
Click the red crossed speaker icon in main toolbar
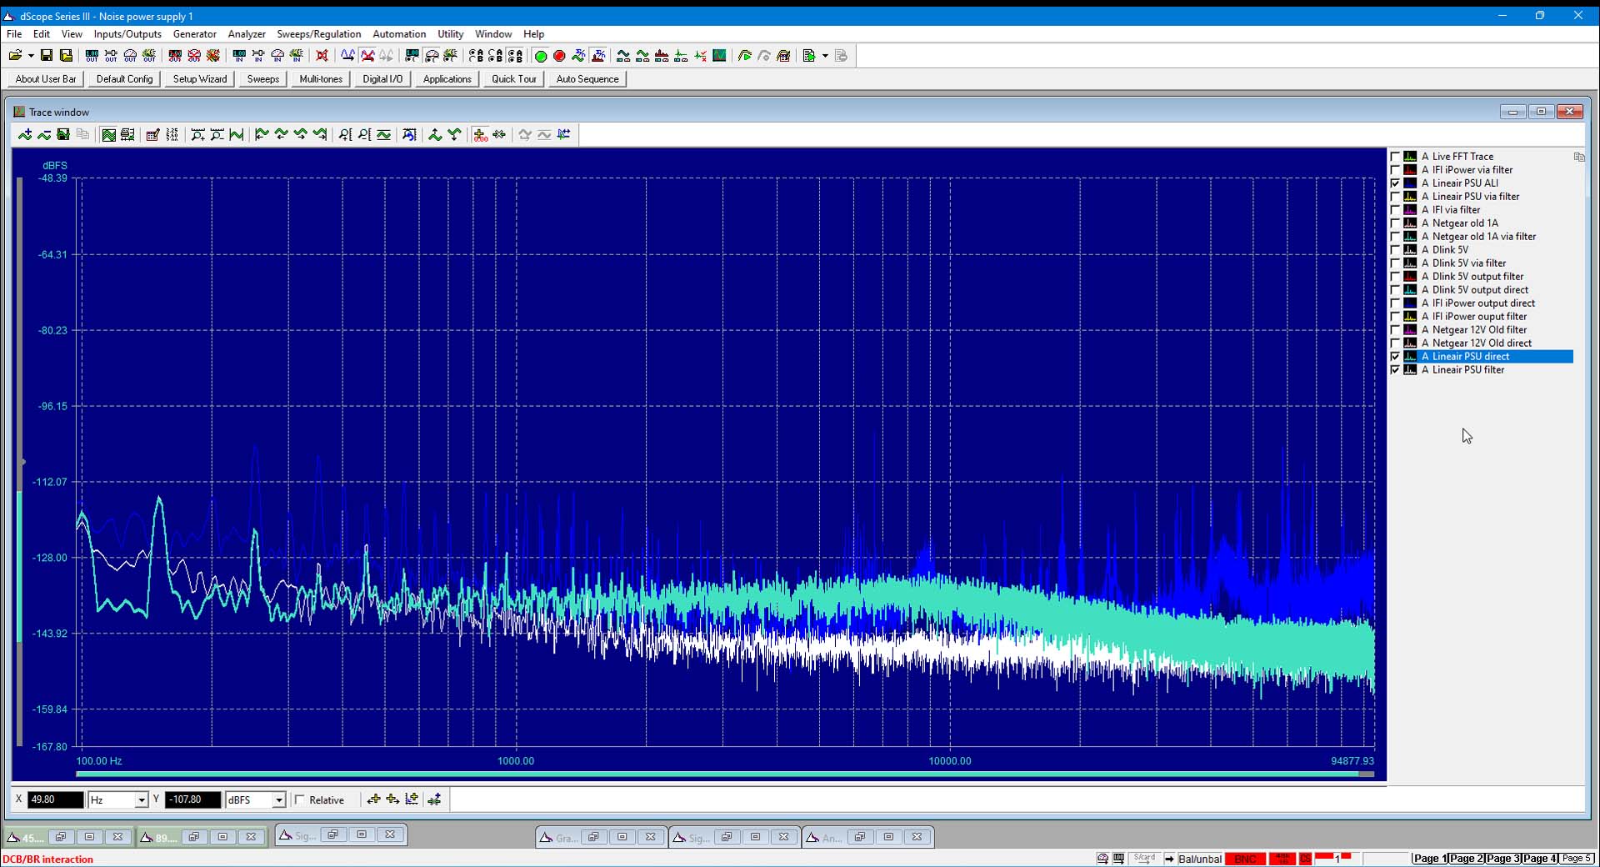322,56
